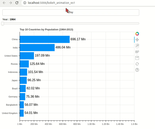Click the 696.17 Mn value label
Screen dimensions: 155x129
pos(78,39)
